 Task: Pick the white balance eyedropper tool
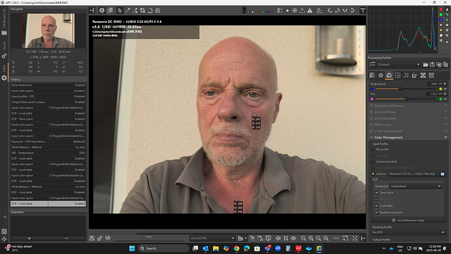[127, 10]
